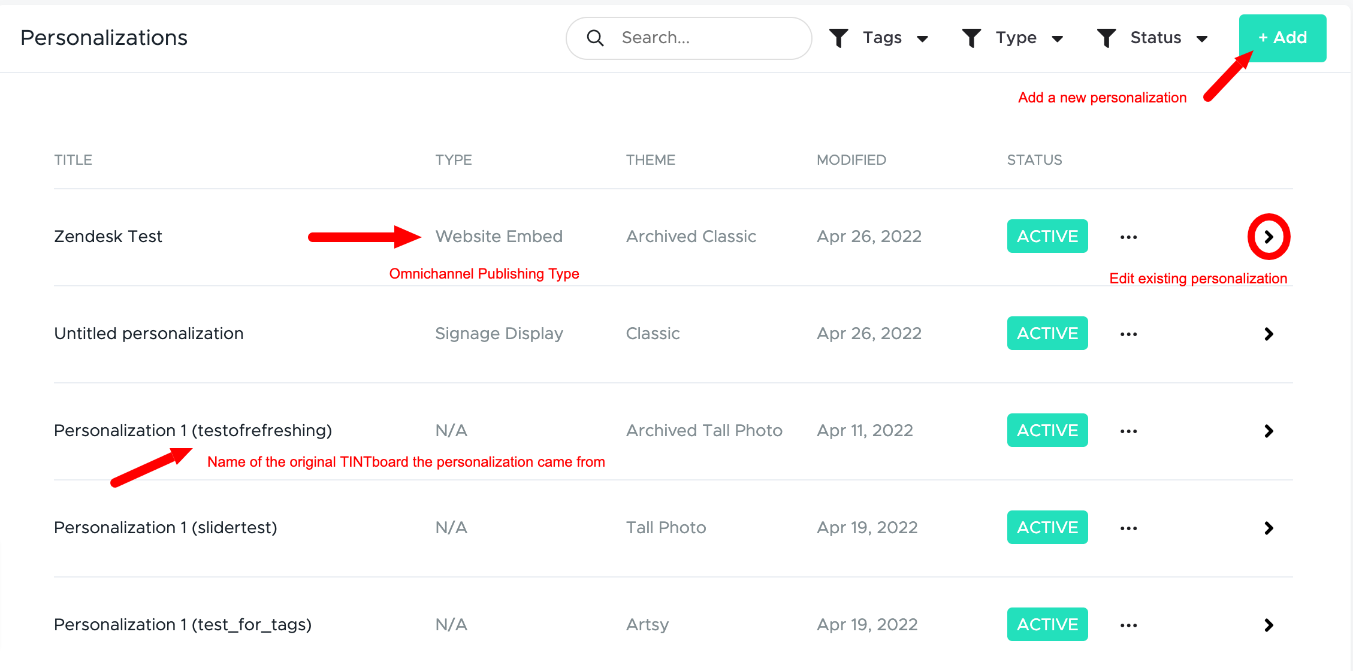1353x671 pixels.
Task: Click ACTIVE status badge for Zendesk Test
Action: [x=1047, y=236]
